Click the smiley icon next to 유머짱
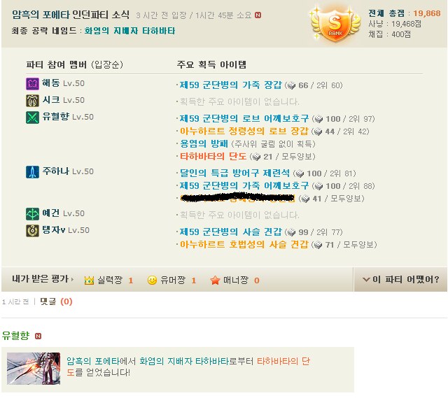The width and height of the screenshot is (448, 398). coord(152,280)
